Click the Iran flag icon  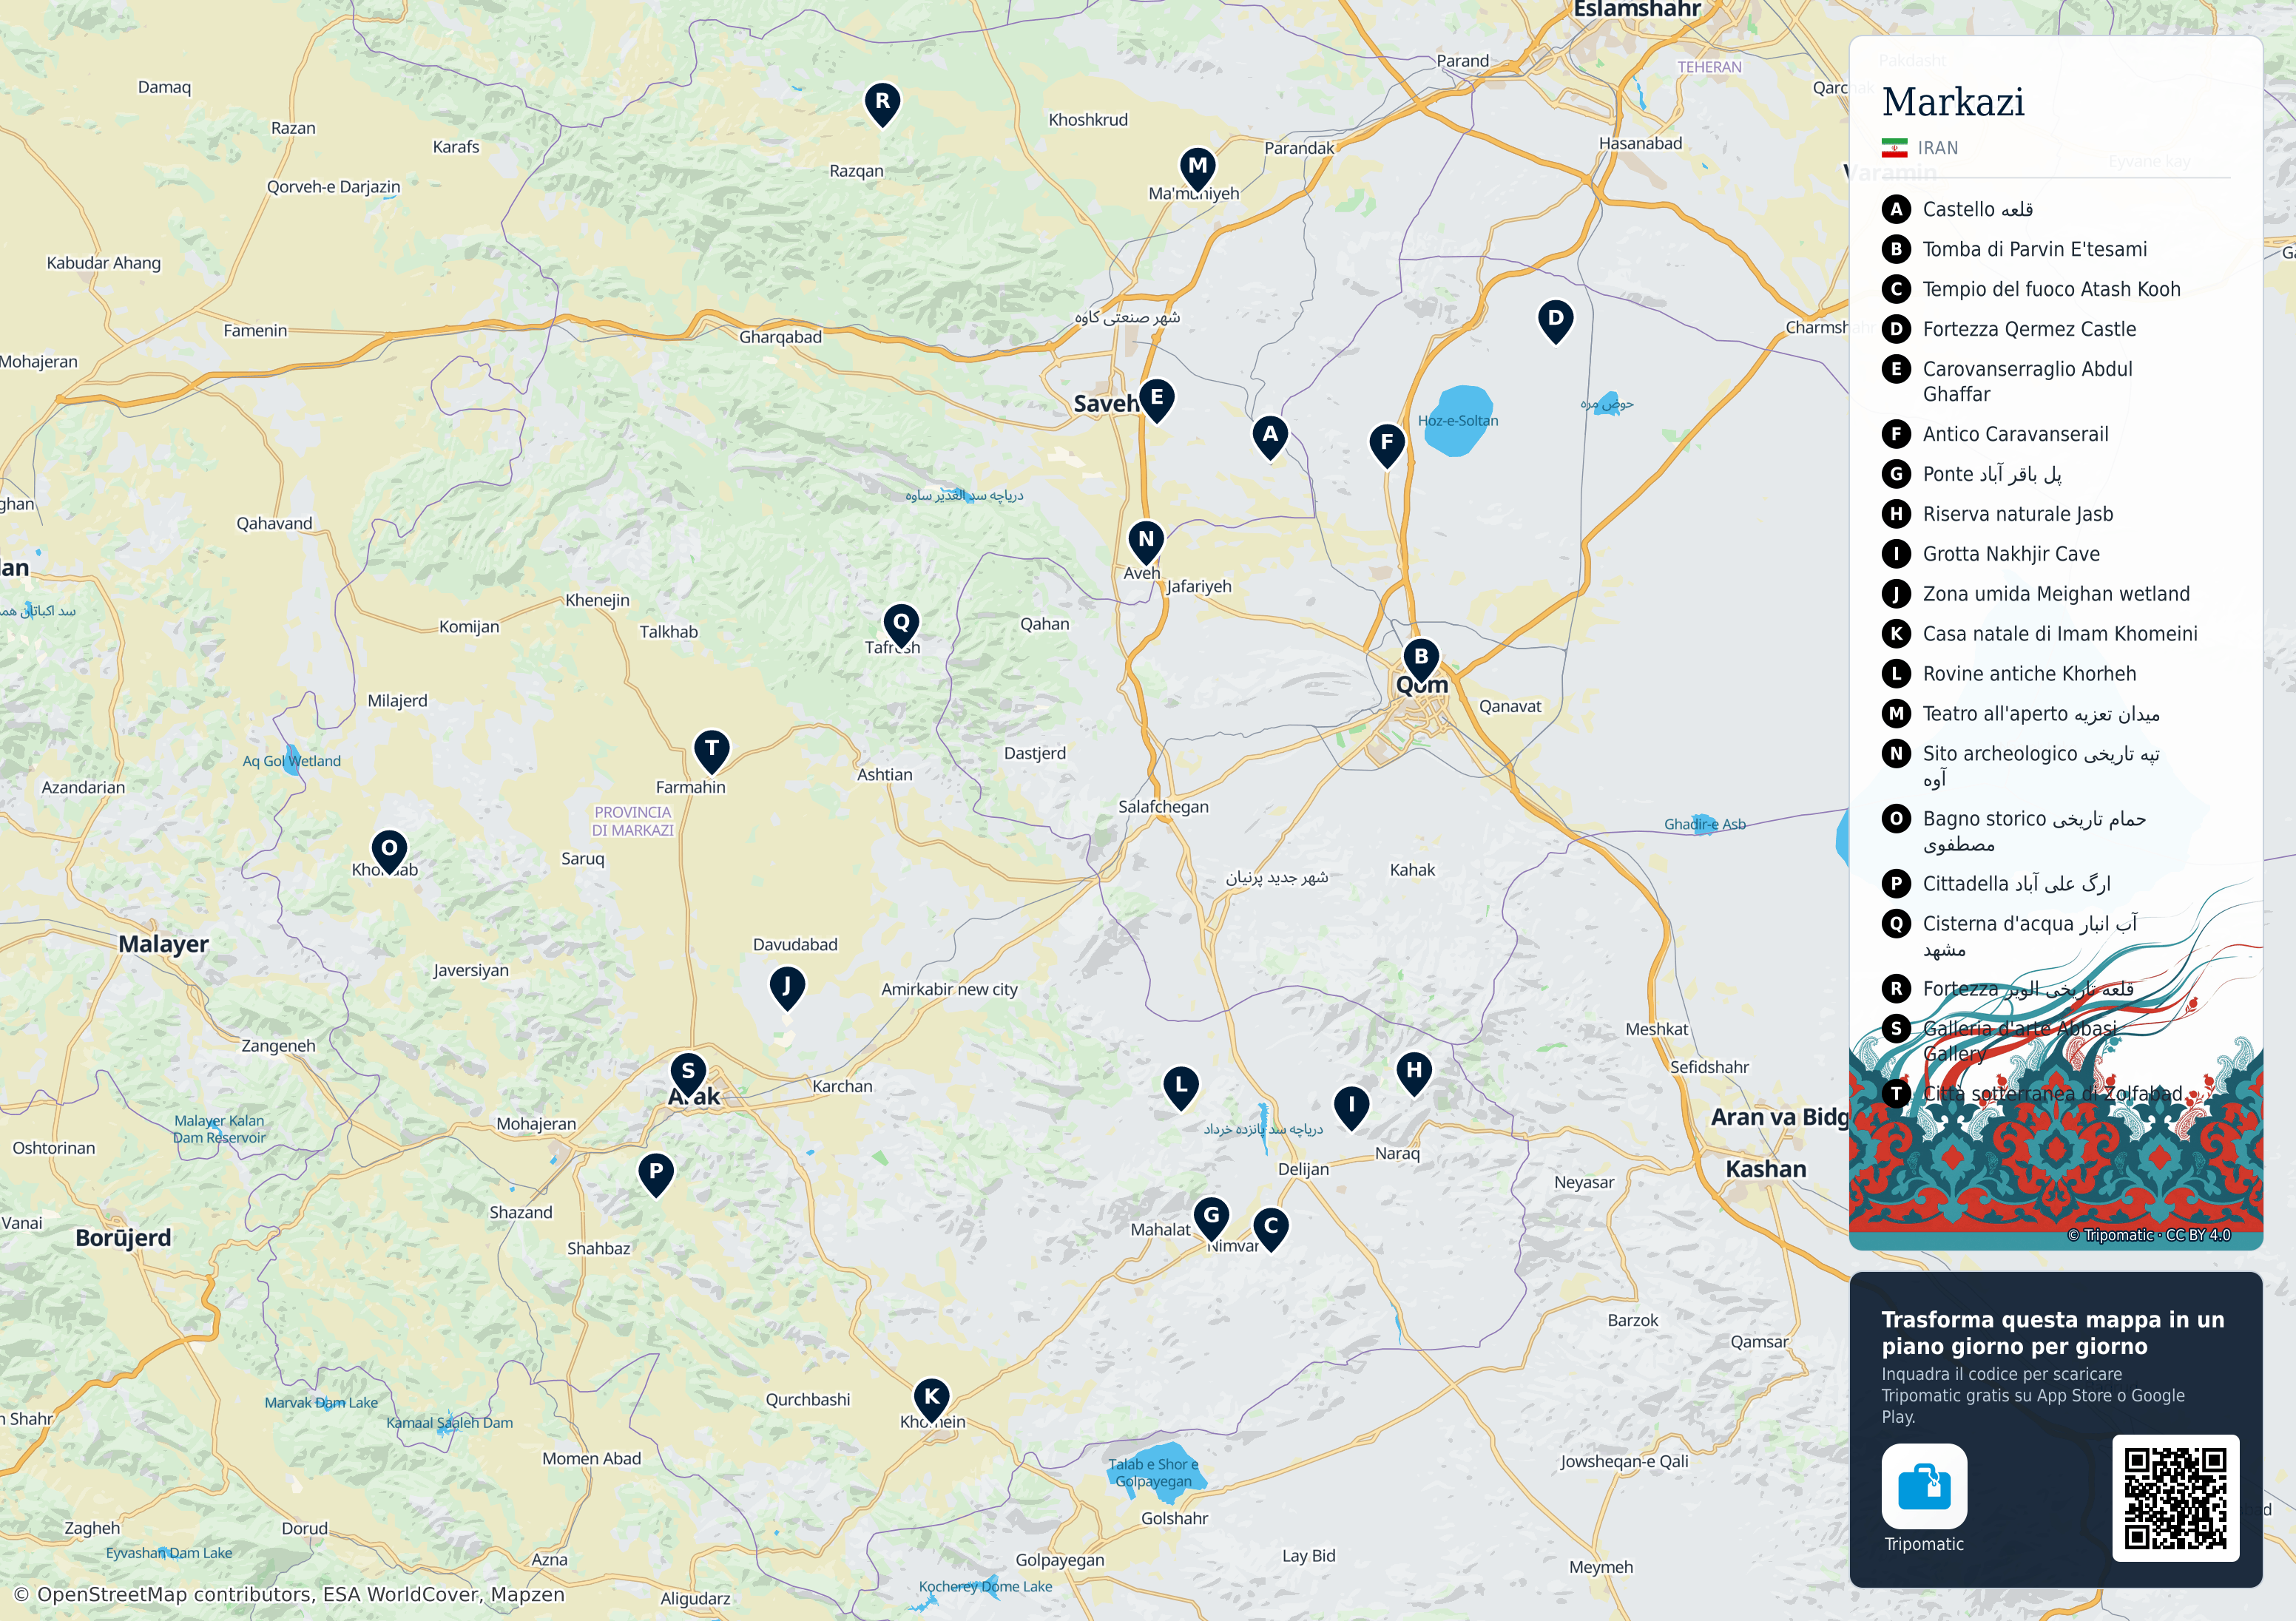1894,148
